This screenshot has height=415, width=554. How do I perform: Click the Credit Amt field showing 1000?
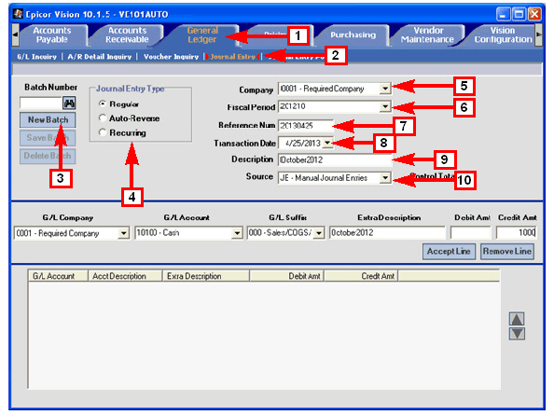click(516, 233)
